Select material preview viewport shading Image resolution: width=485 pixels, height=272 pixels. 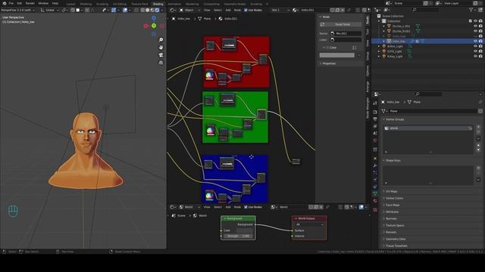[152, 10]
